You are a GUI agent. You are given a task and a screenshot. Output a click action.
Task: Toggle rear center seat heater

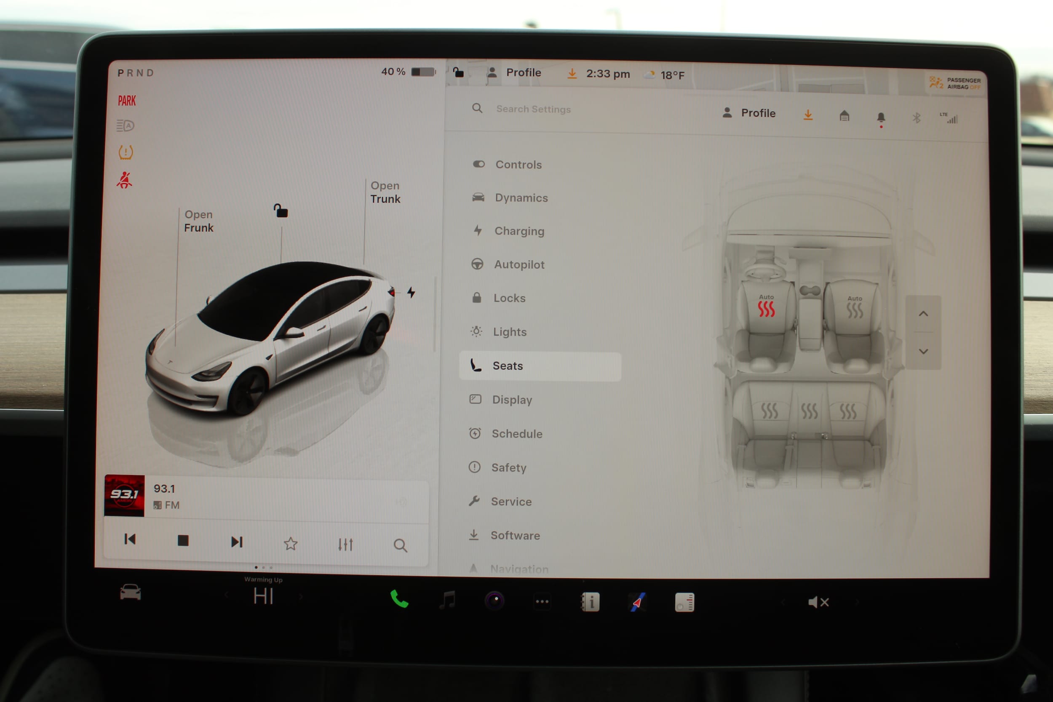click(x=809, y=411)
